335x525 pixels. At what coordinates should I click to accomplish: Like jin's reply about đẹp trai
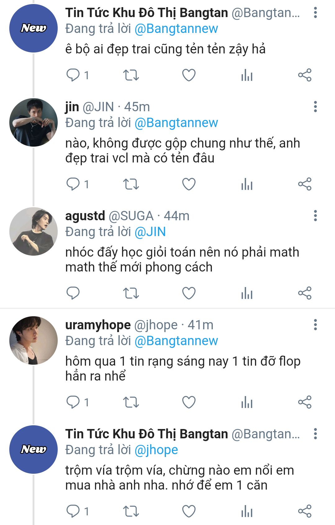coord(189,184)
